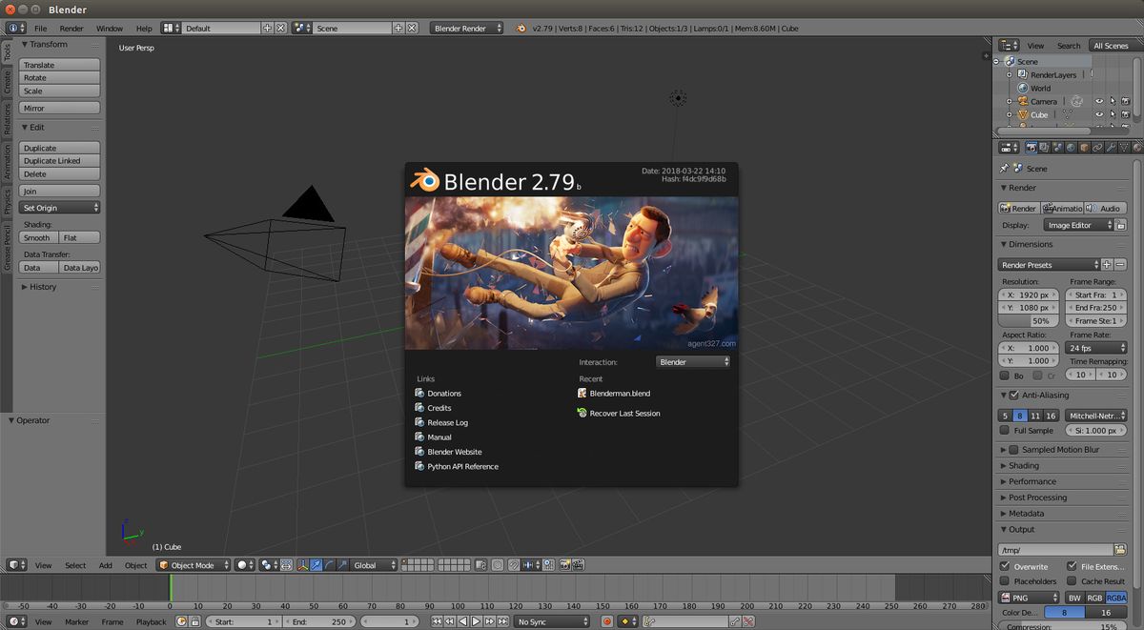
Task: Click the Object properties cube icon
Action: click(1084, 148)
